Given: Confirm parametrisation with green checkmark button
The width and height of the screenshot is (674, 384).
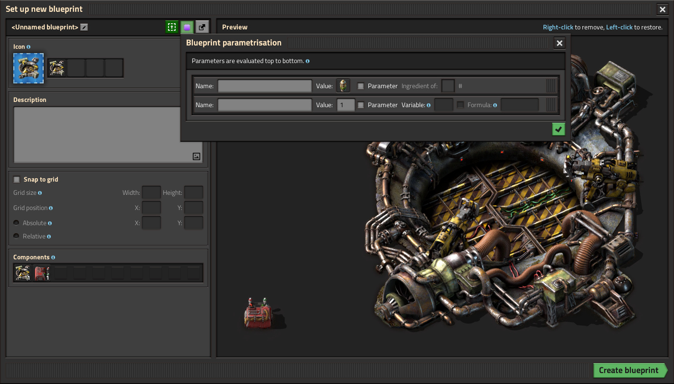Looking at the screenshot, I should tap(559, 129).
